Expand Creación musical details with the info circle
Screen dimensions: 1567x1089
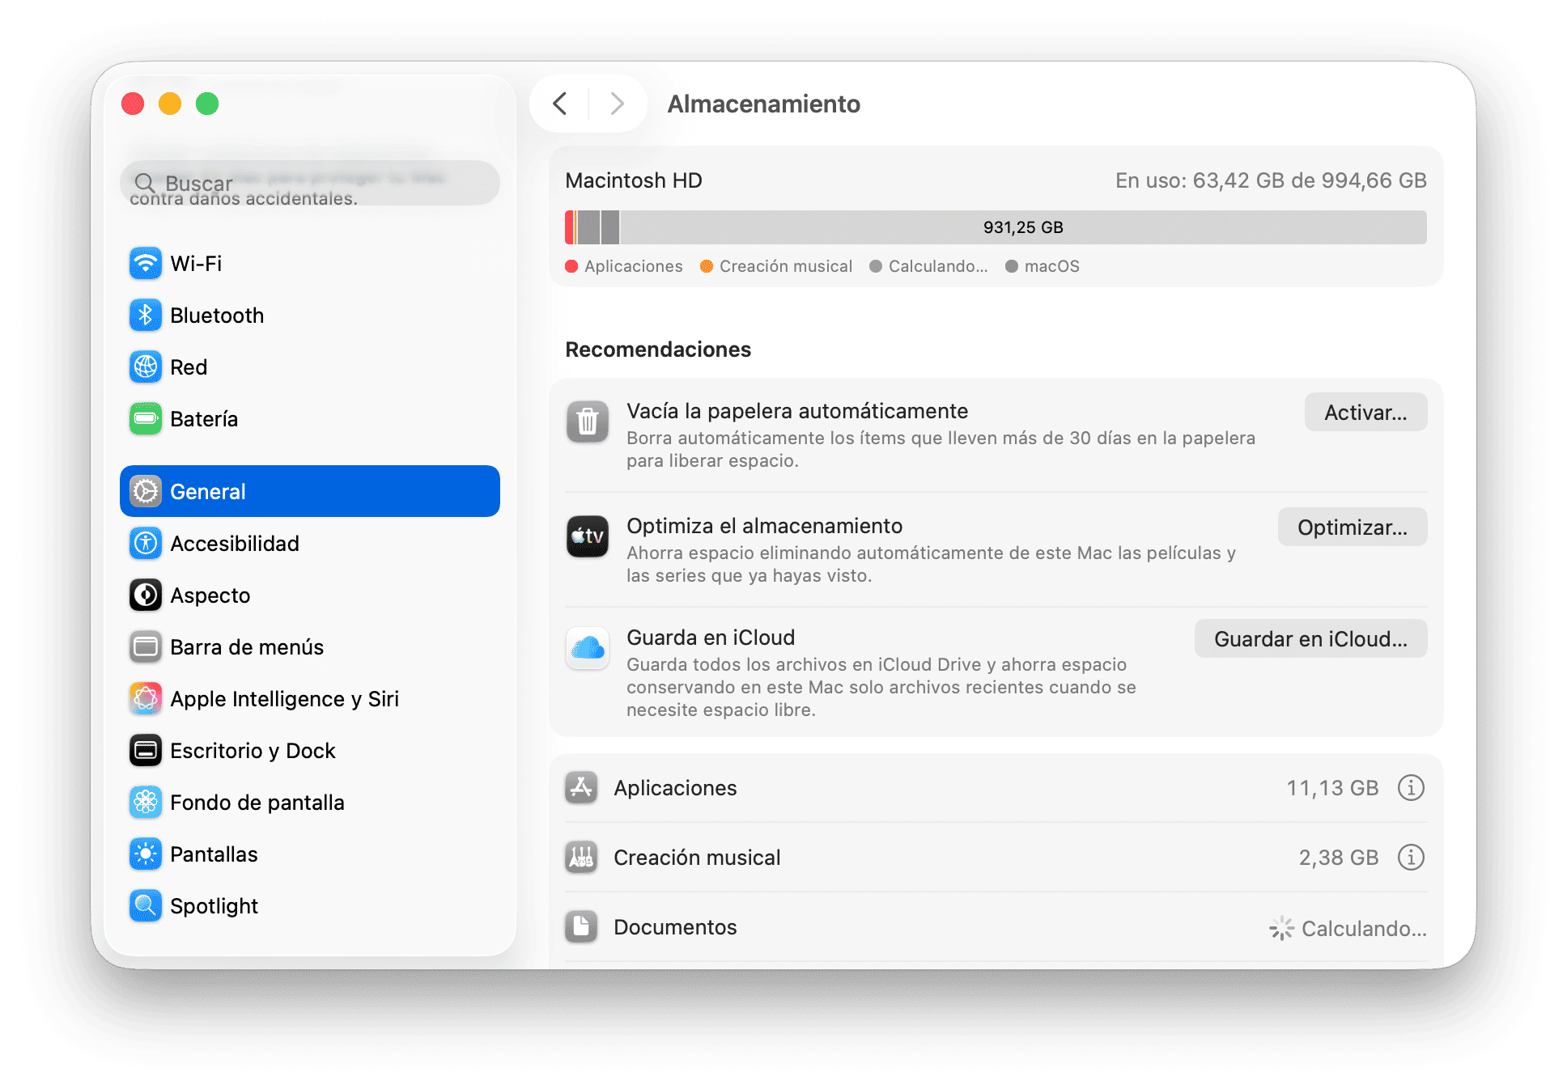tap(1411, 857)
